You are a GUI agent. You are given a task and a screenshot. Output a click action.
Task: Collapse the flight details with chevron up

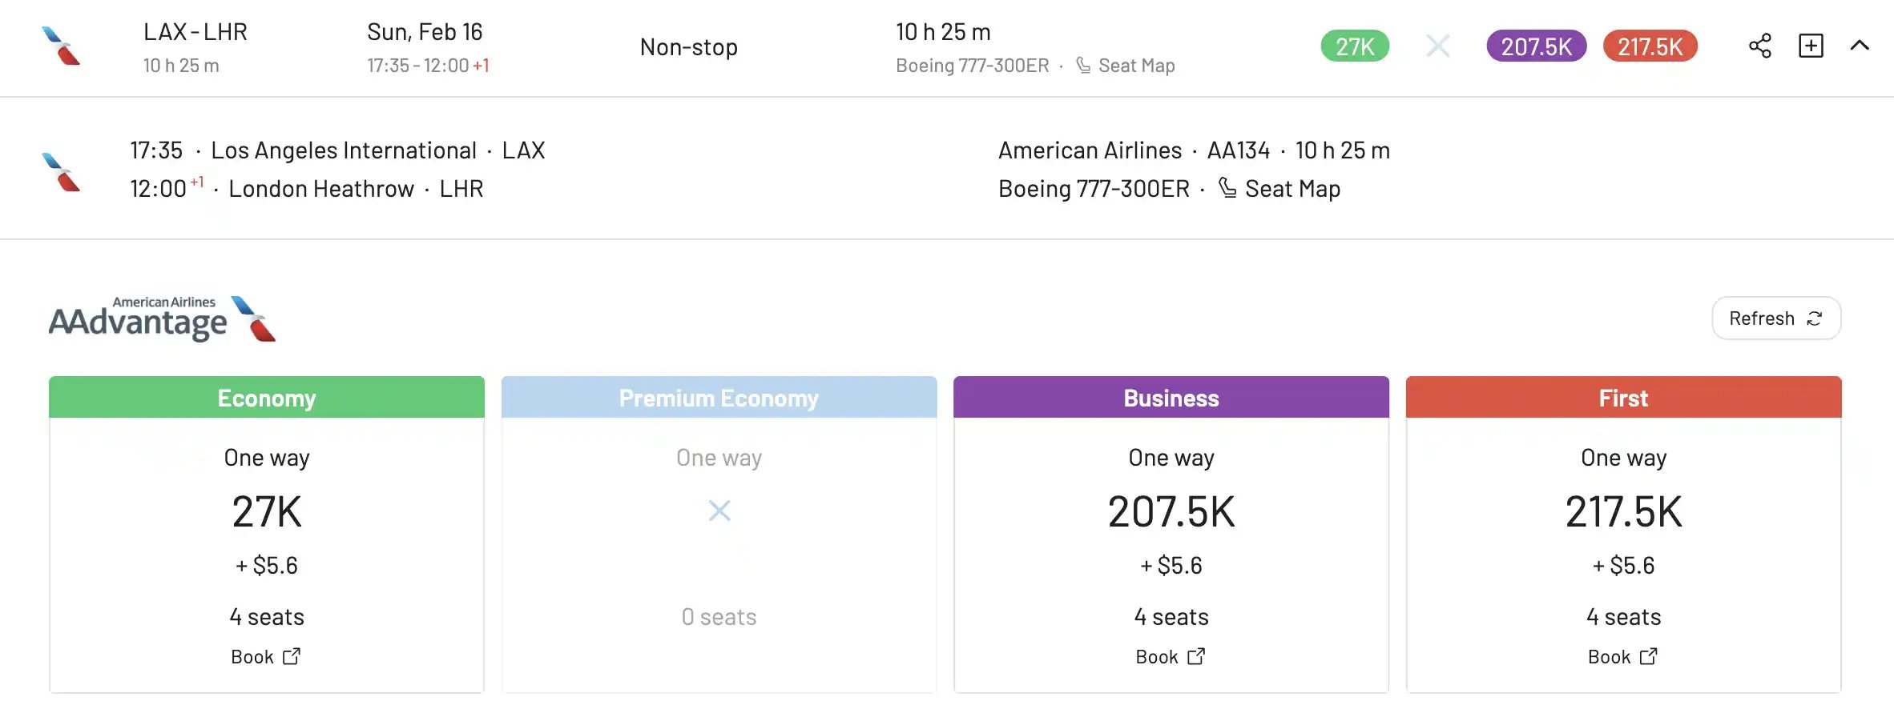click(x=1860, y=46)
